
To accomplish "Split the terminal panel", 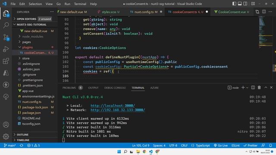I will pos(253,87).
